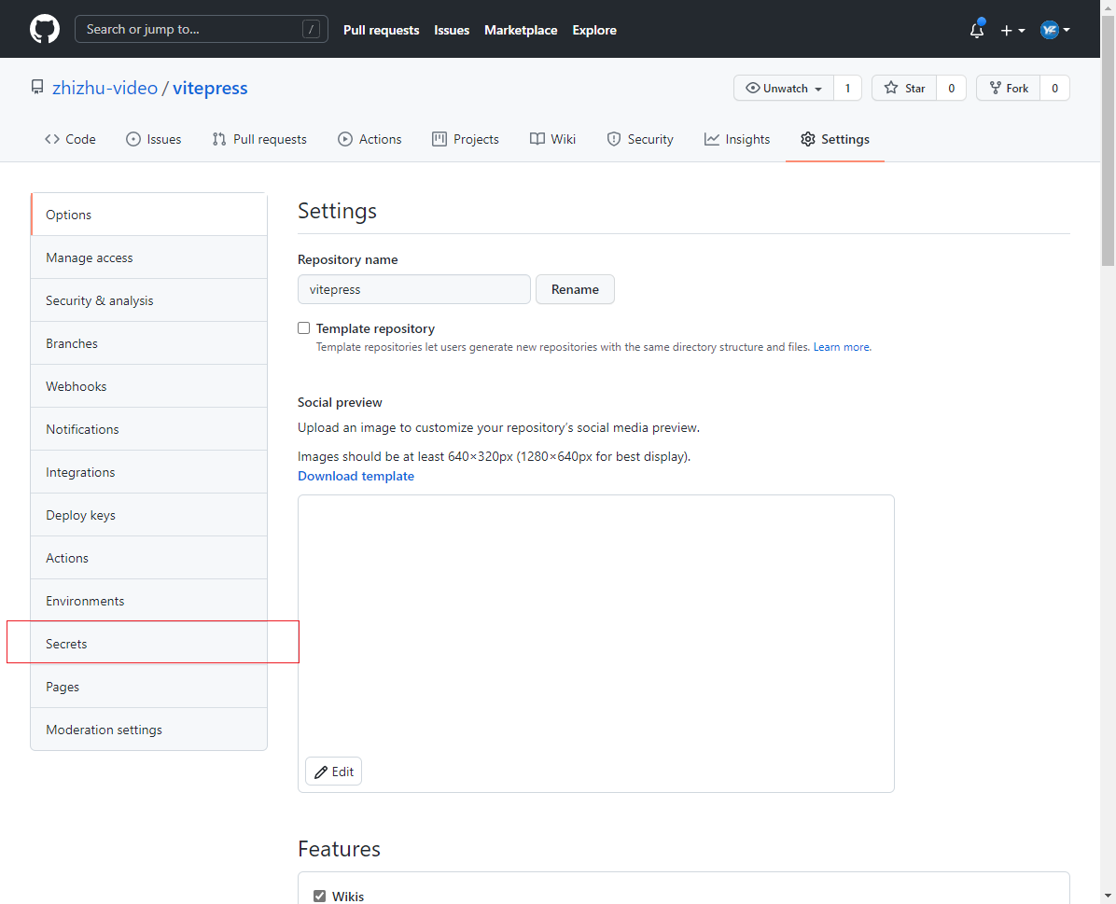
Task: Open Pages settings
Action: tap(148, 687)
